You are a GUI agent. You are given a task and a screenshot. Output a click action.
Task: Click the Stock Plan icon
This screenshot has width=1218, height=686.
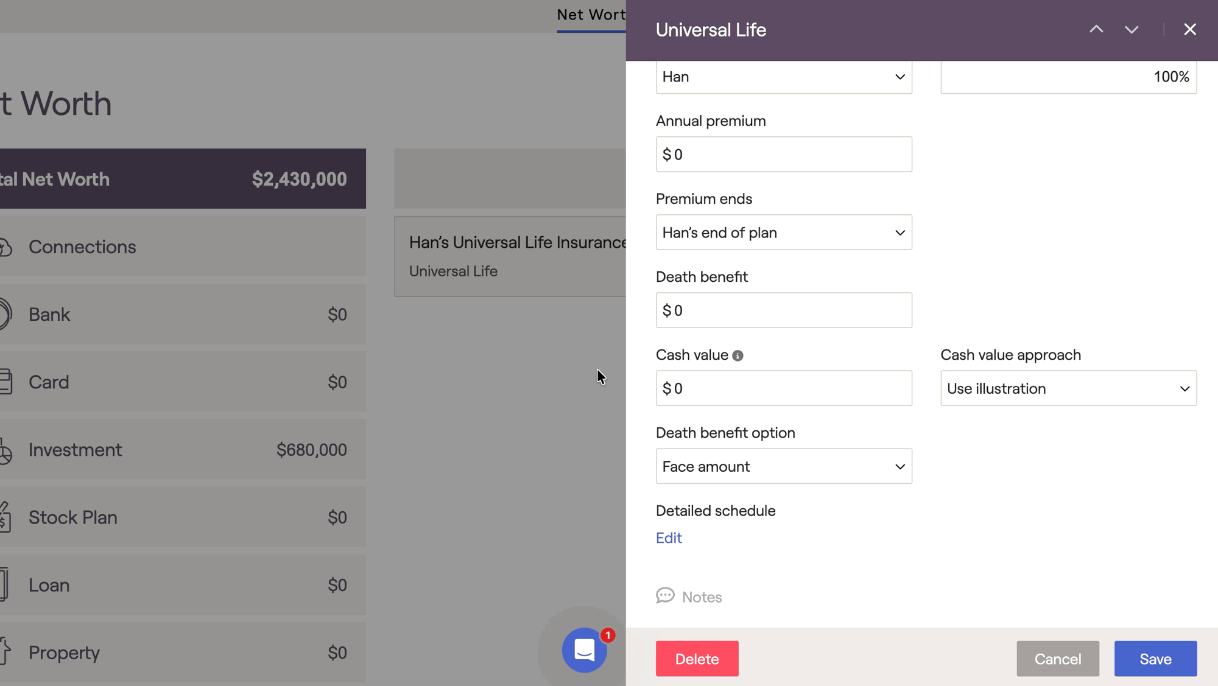point(6,517)
